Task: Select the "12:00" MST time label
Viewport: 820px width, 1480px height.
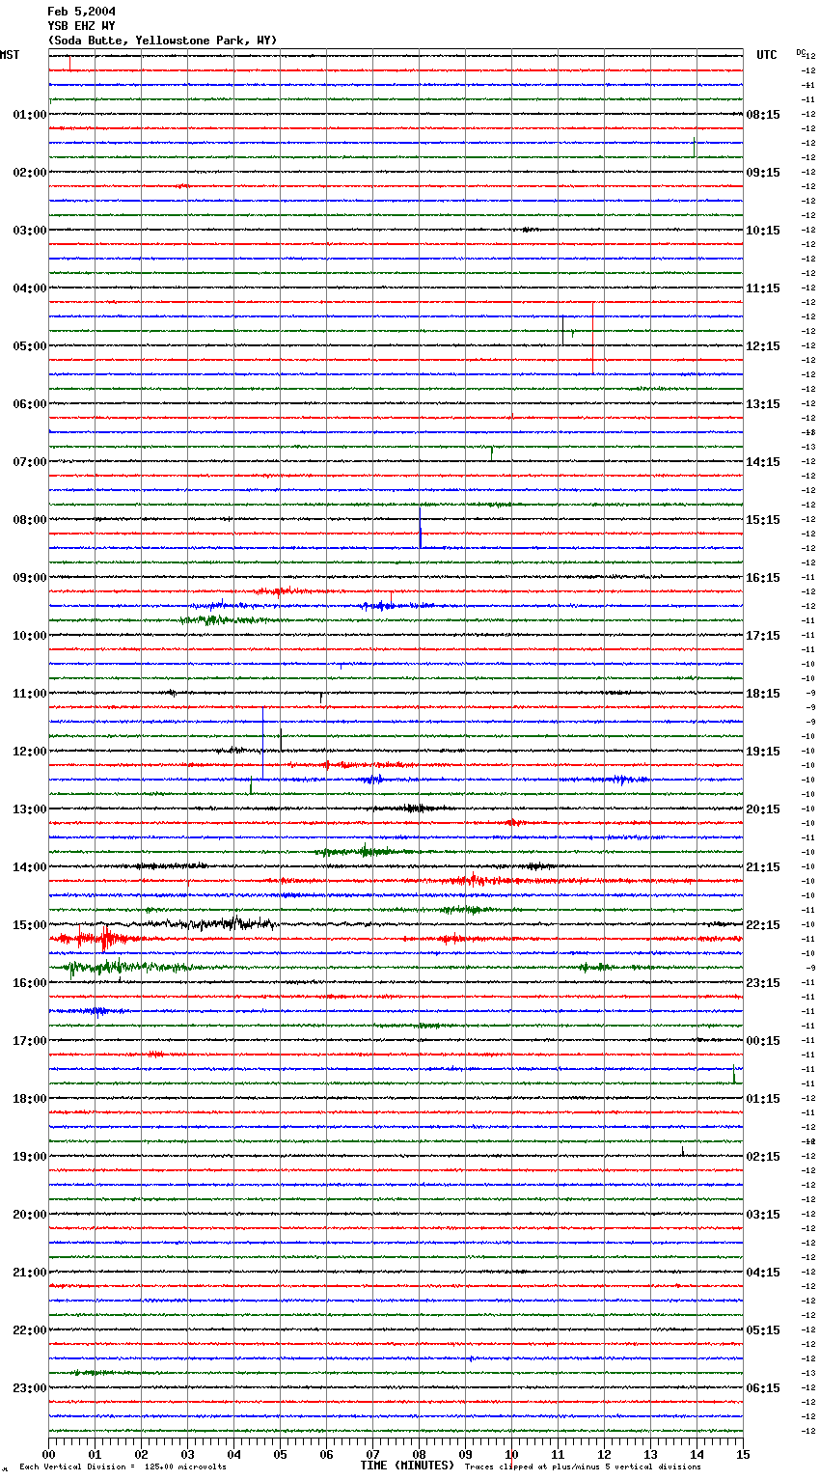Action: click(x=29, y=752)
